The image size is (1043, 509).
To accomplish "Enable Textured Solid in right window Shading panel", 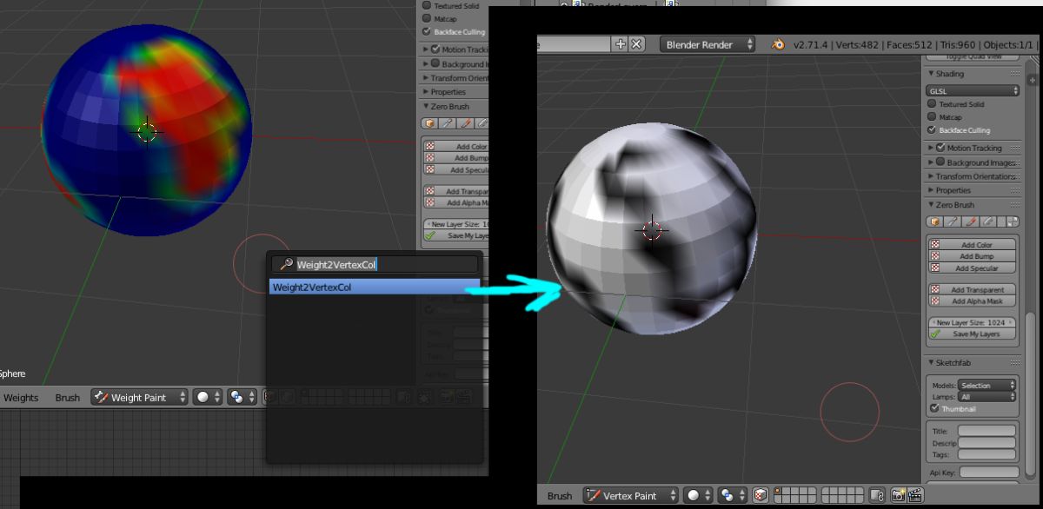I will [932, 104].
